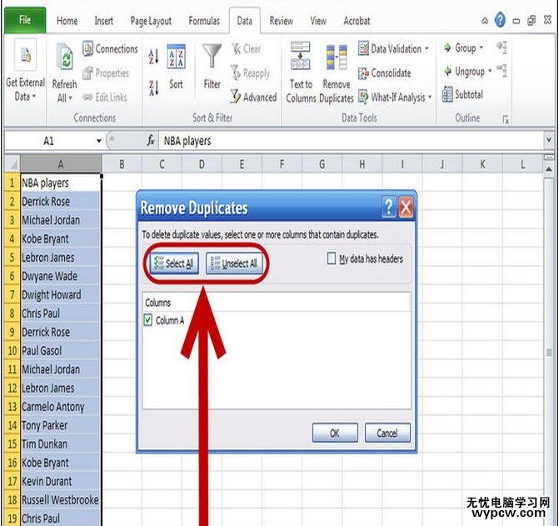Insert Subtotal via ribbon

pos(462,94)
